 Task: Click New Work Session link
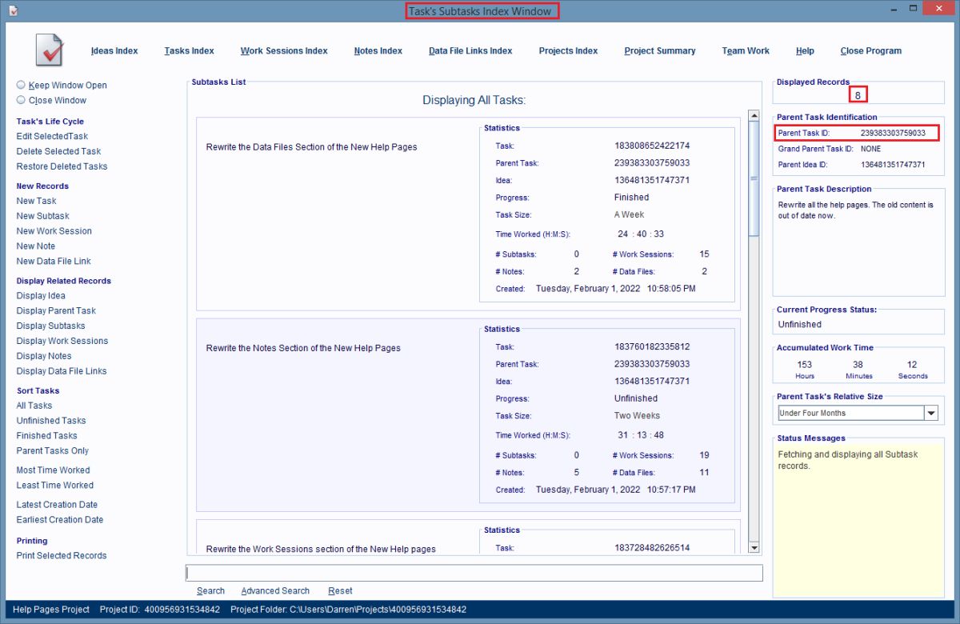[54, 231]
